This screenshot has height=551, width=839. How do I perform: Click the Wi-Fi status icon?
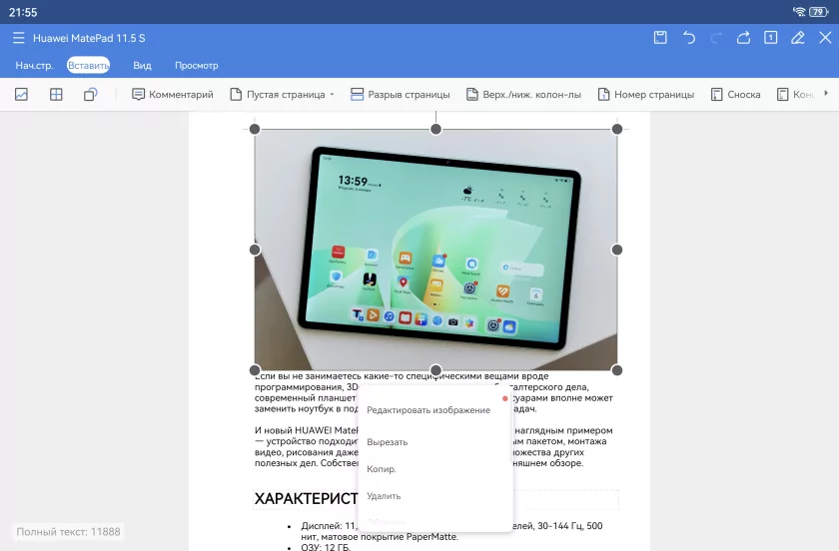(x=799, y=12)
